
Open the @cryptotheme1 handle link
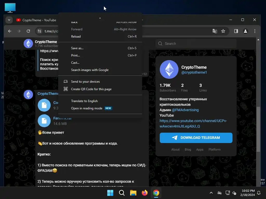click(x=194, y=73)
